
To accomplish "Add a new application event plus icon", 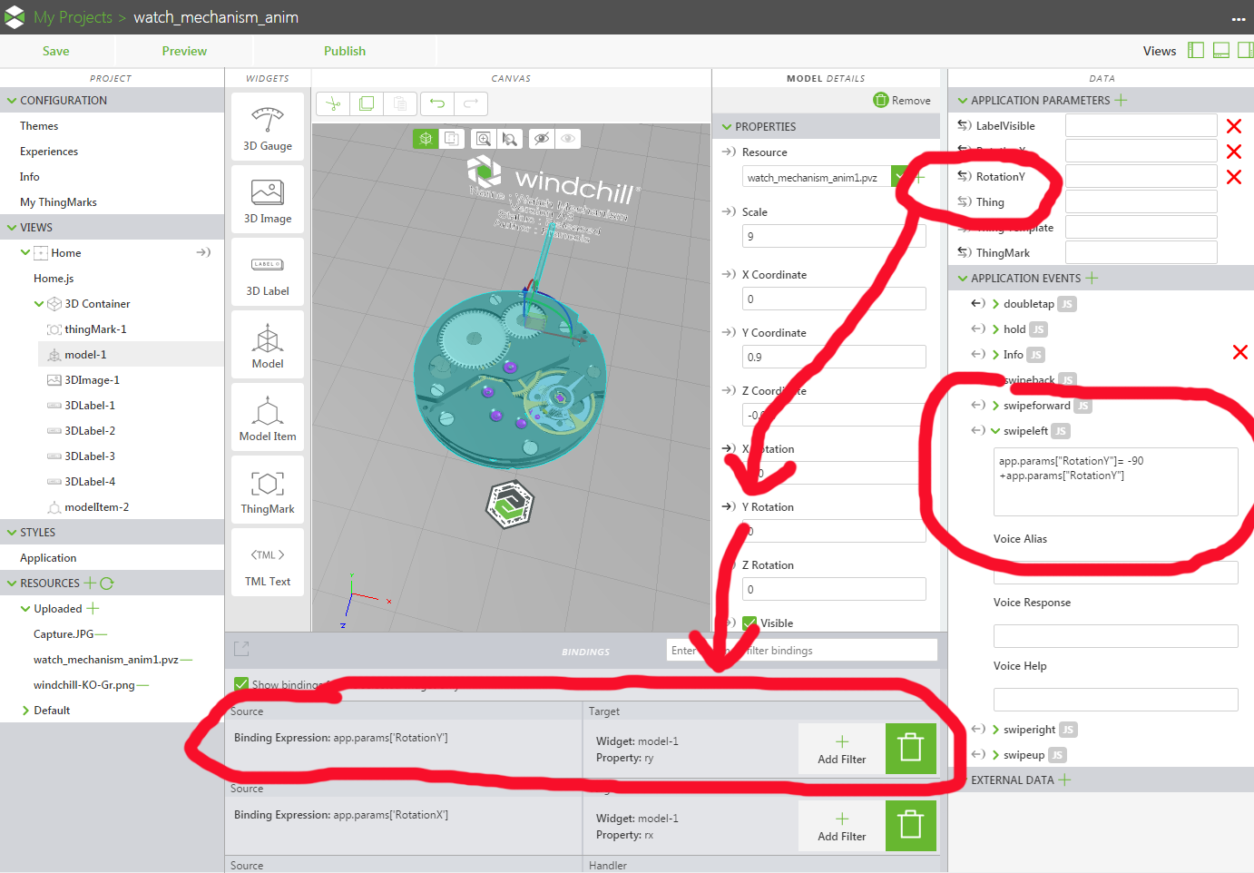I will [x=1092, y=278].
